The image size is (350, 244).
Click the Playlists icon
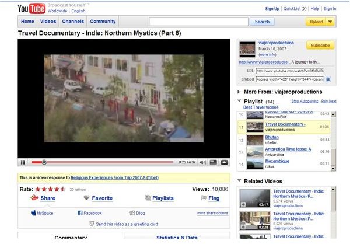point(148,198)
